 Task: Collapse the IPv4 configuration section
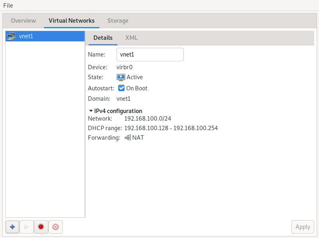point(91,111)
